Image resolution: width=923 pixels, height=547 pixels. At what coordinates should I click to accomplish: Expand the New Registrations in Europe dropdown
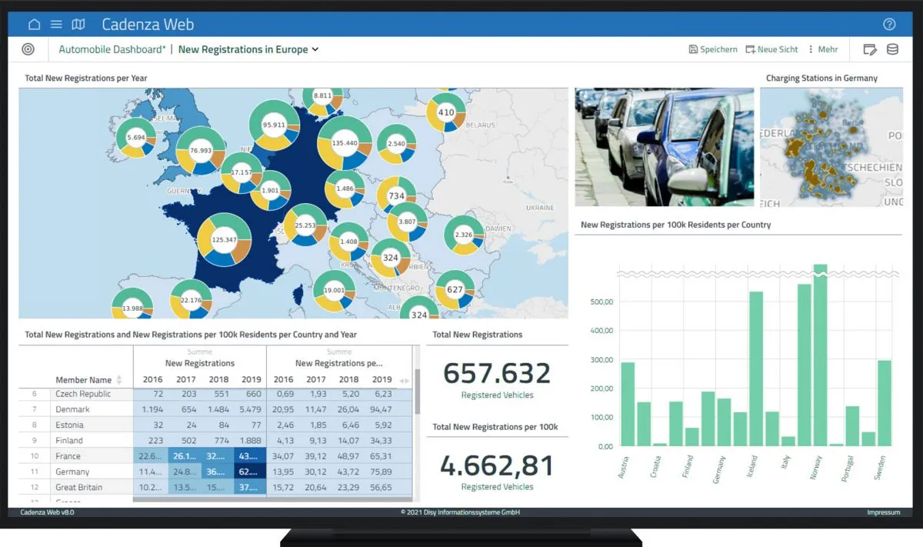(x=248, y=49)
